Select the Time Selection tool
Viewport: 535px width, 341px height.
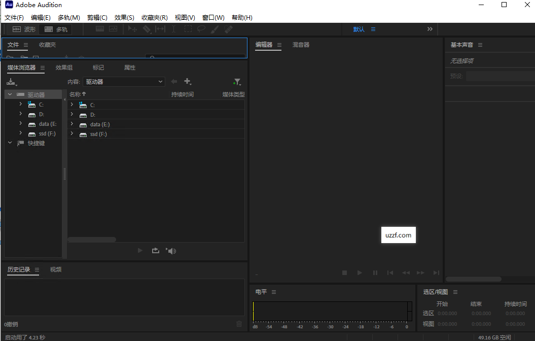[173, 29]
